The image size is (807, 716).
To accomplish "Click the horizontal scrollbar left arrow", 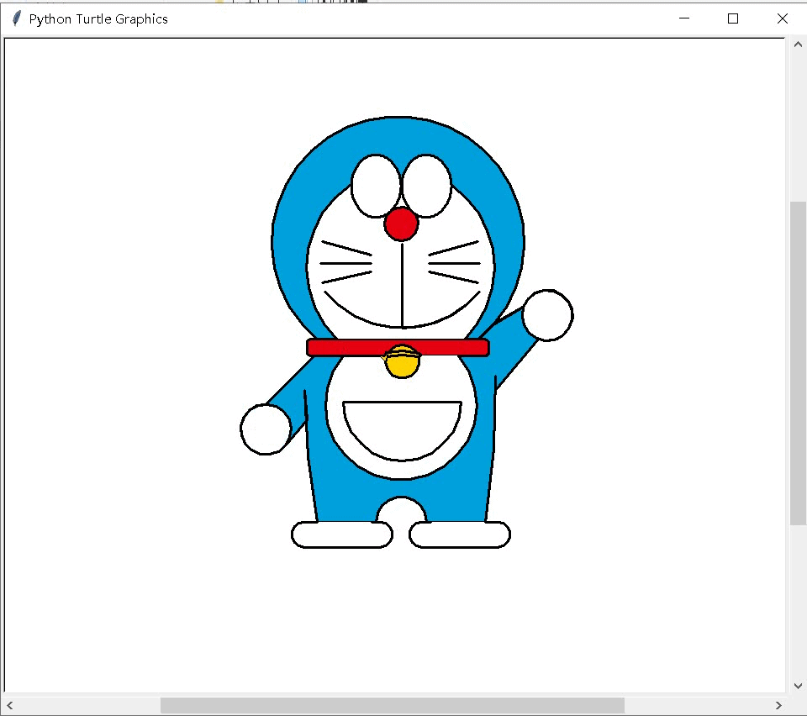I will click(10, 705).
